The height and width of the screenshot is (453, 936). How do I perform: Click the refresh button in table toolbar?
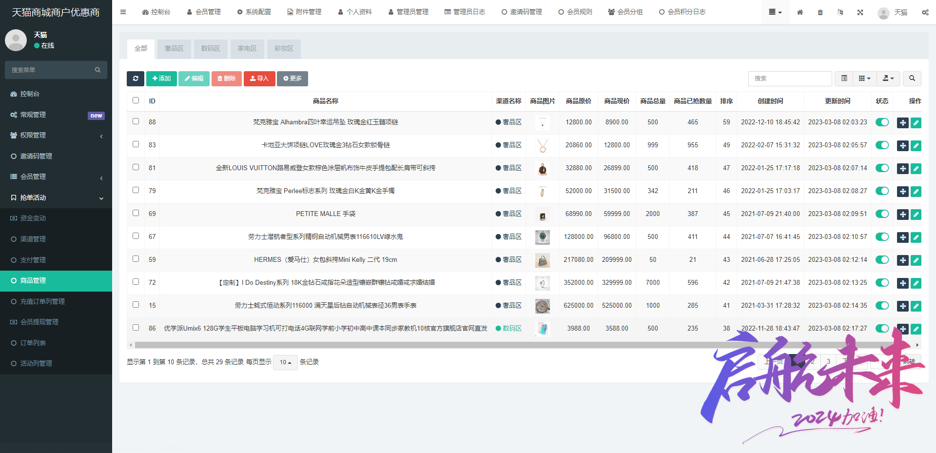(136, 79)
